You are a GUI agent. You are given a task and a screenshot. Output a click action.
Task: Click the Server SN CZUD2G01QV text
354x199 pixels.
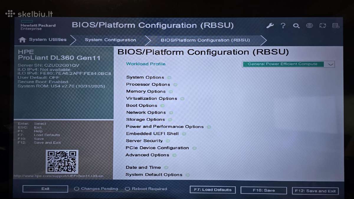48,65
